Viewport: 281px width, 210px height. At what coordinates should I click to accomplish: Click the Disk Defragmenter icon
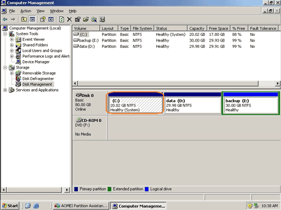pos(19,79)
